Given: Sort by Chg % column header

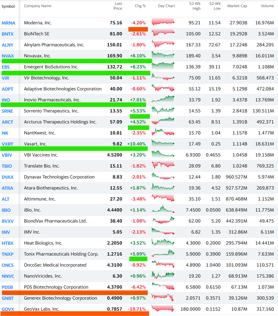Looking at the screenshot, I should pos(140,6).
